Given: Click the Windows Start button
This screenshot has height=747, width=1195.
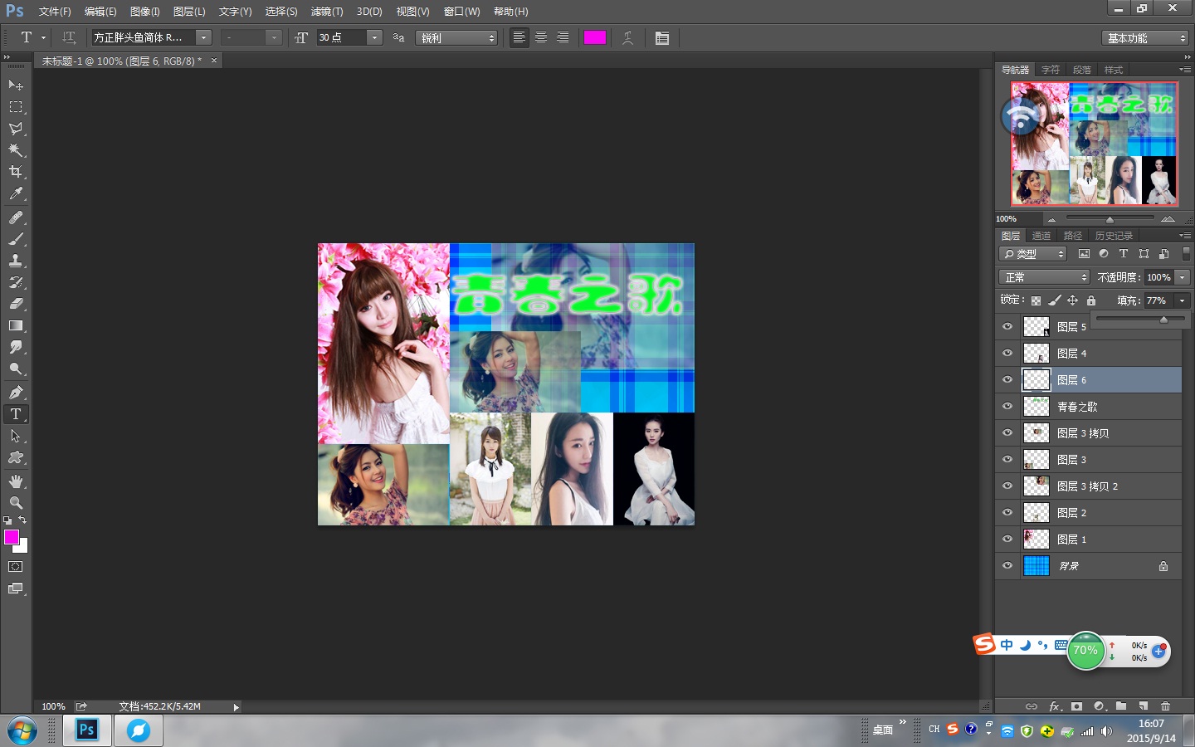Looking at the screenshot, I should coord(22,731).
